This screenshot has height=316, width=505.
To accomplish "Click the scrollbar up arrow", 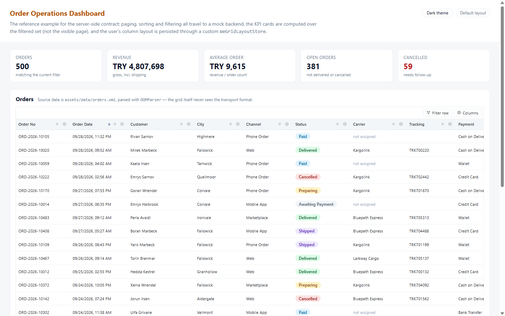I will pyautogui.click(x=502, y=2).
